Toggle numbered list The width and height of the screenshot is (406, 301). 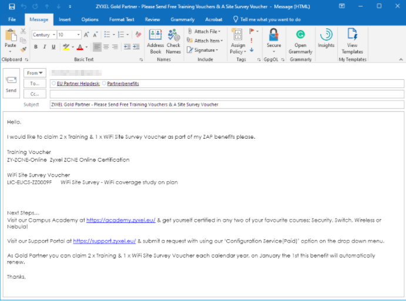120,35
